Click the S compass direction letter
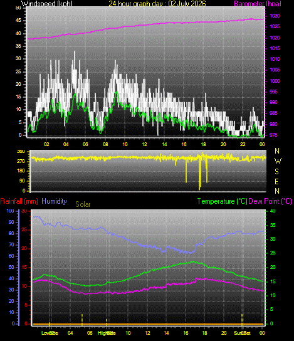 [276, 172]
